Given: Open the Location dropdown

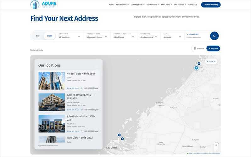Looking at the screenshot, I should click(x=70, y=36).
